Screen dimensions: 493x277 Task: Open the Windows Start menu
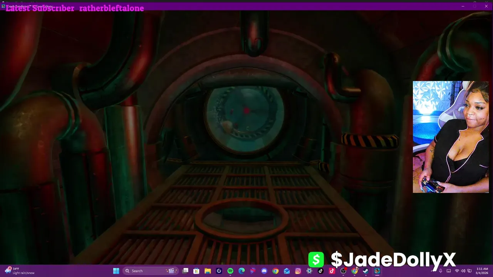click(116, 271)
